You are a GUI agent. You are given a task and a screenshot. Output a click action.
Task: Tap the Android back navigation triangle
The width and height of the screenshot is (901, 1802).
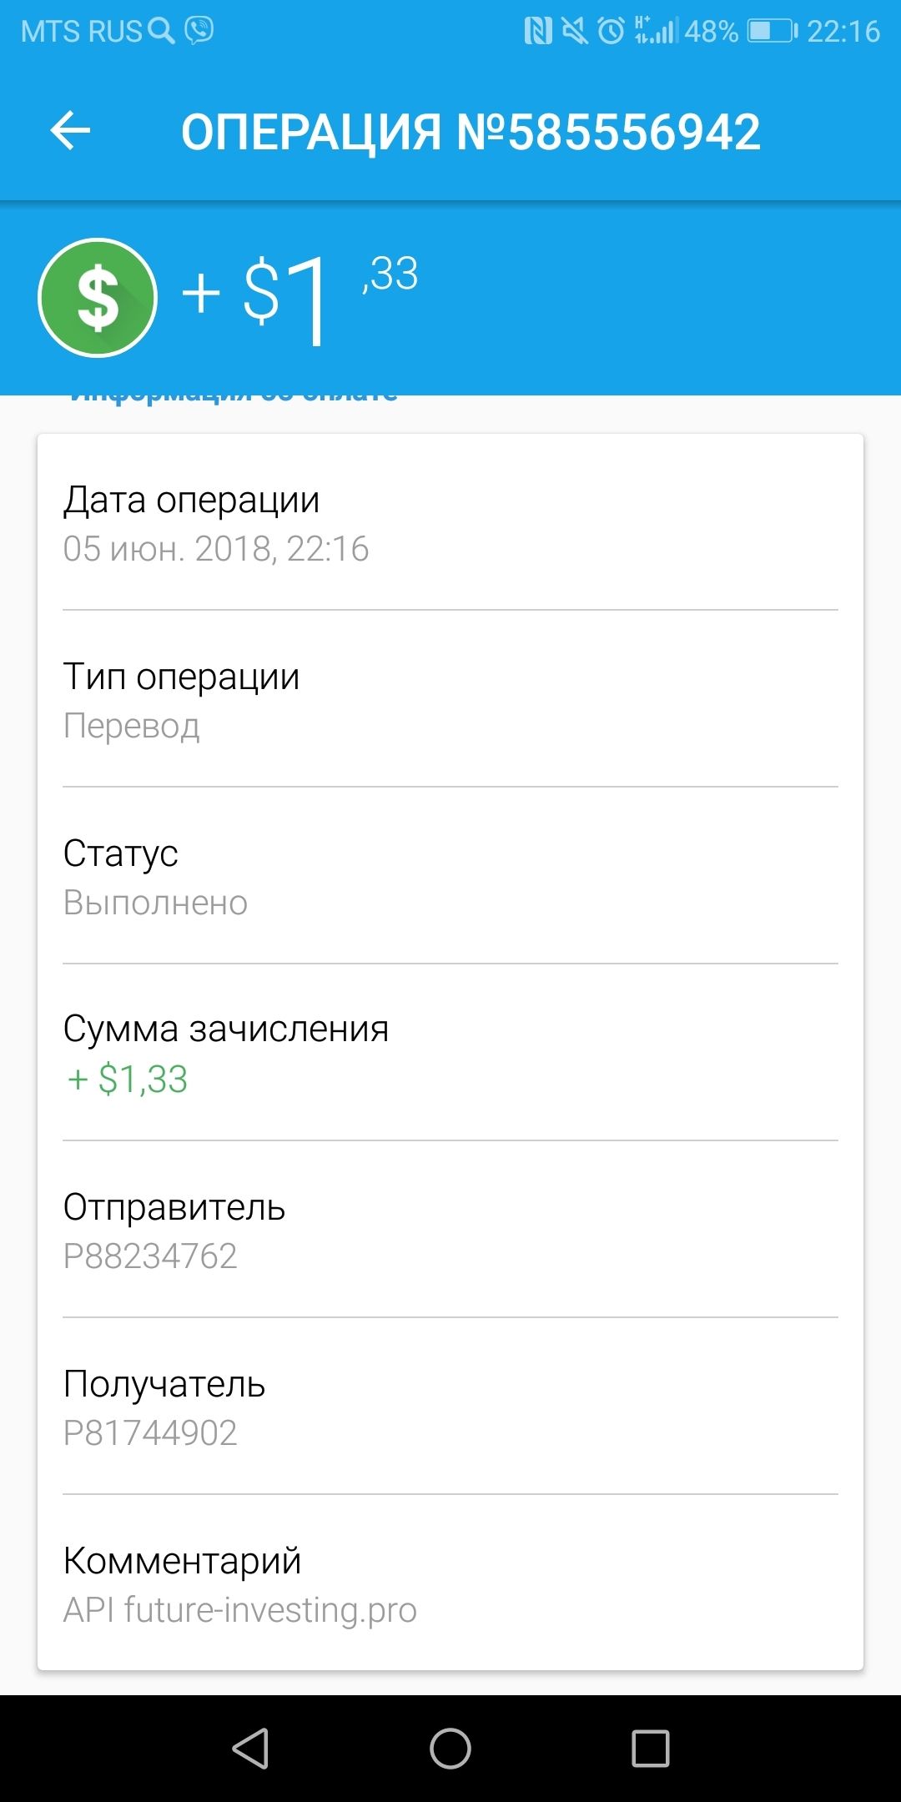pos(250,1748)
